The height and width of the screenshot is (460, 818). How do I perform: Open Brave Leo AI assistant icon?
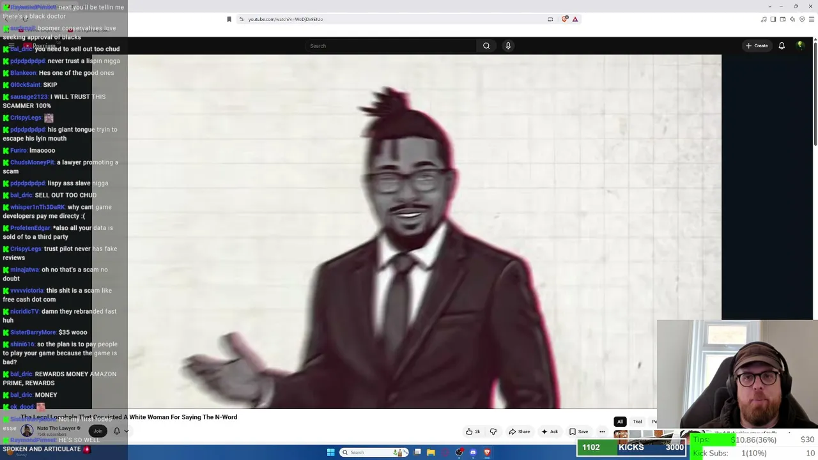click(x=792, y=19)
